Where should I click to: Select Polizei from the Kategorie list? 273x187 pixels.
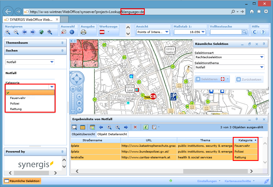point(15,103)
